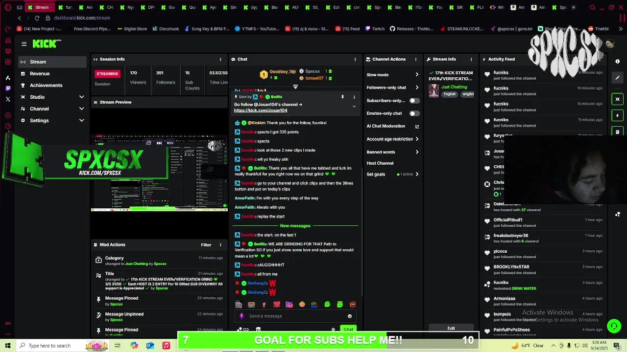Expand Set goals section
Screen dimensions: 627x352
417,174
